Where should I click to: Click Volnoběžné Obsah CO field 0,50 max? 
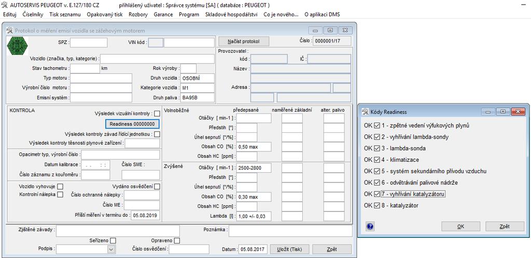[x=254, y=146]
